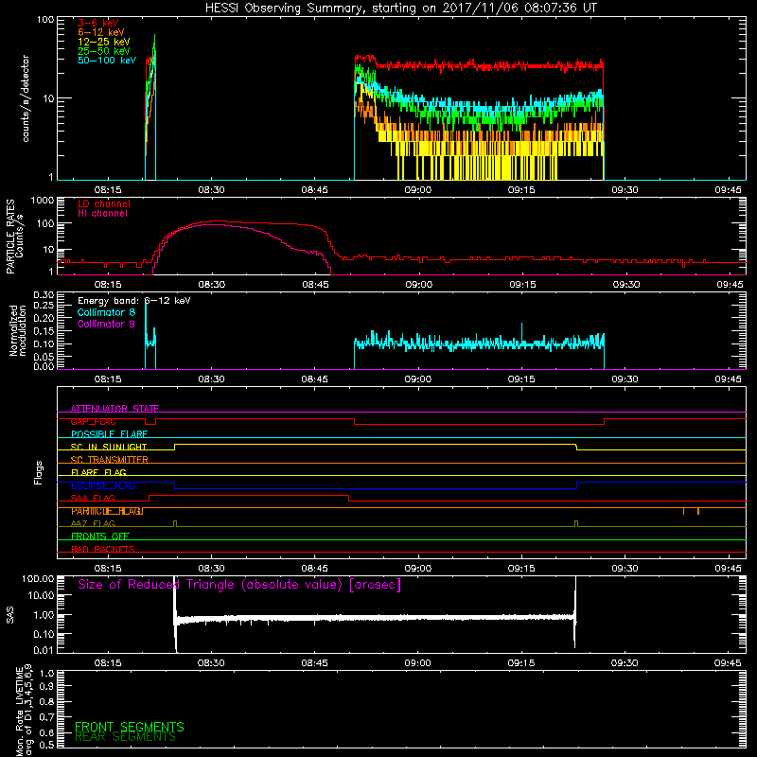Click the 100.00 tick on SAS axis
757x757 pixels.
tap(38, 579)
